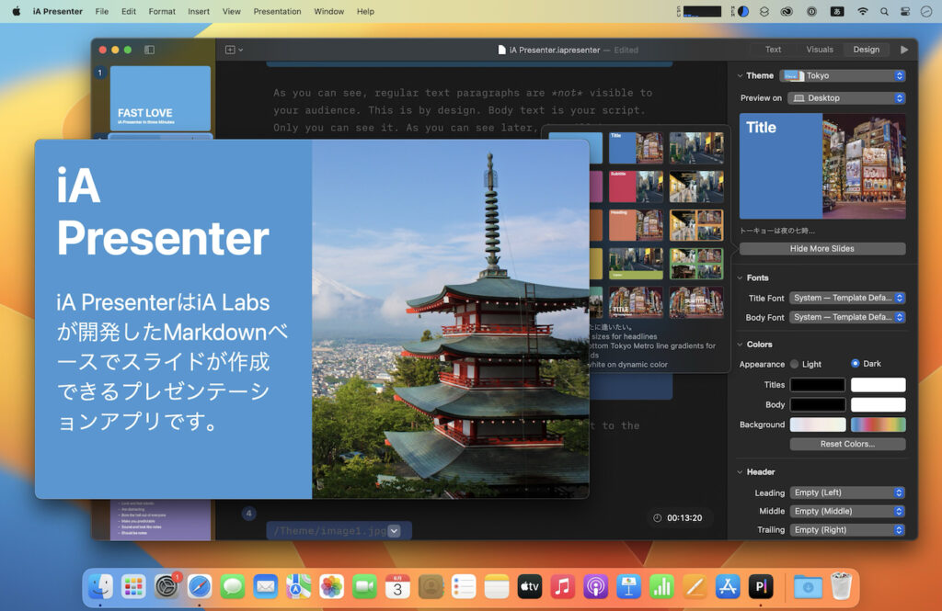Open the Window menu
This screenshot has width=942, height=611.
coord(328,11)
